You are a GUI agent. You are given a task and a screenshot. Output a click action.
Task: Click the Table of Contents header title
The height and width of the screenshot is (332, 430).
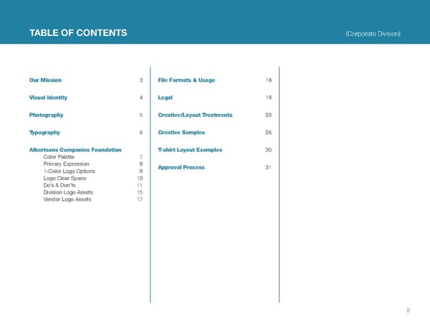coord(78,34)
